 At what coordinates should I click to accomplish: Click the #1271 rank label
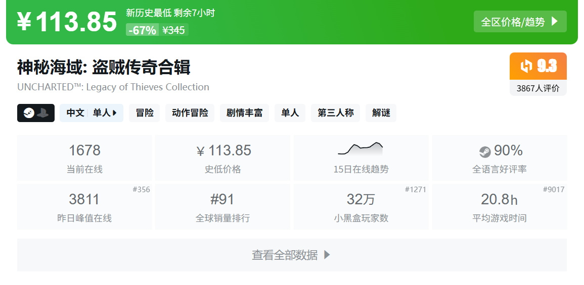click(x=416, y=190)
